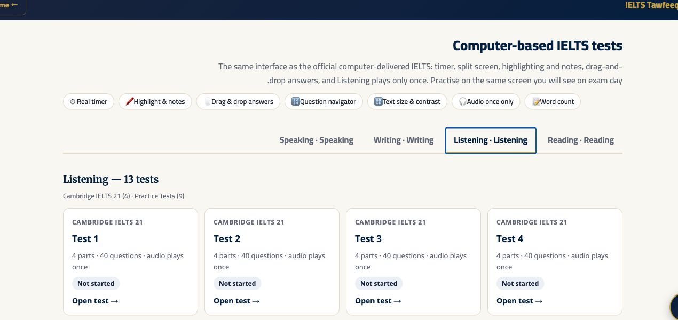Click the IELTS Tawfeeq brand name

click(651, 5)
